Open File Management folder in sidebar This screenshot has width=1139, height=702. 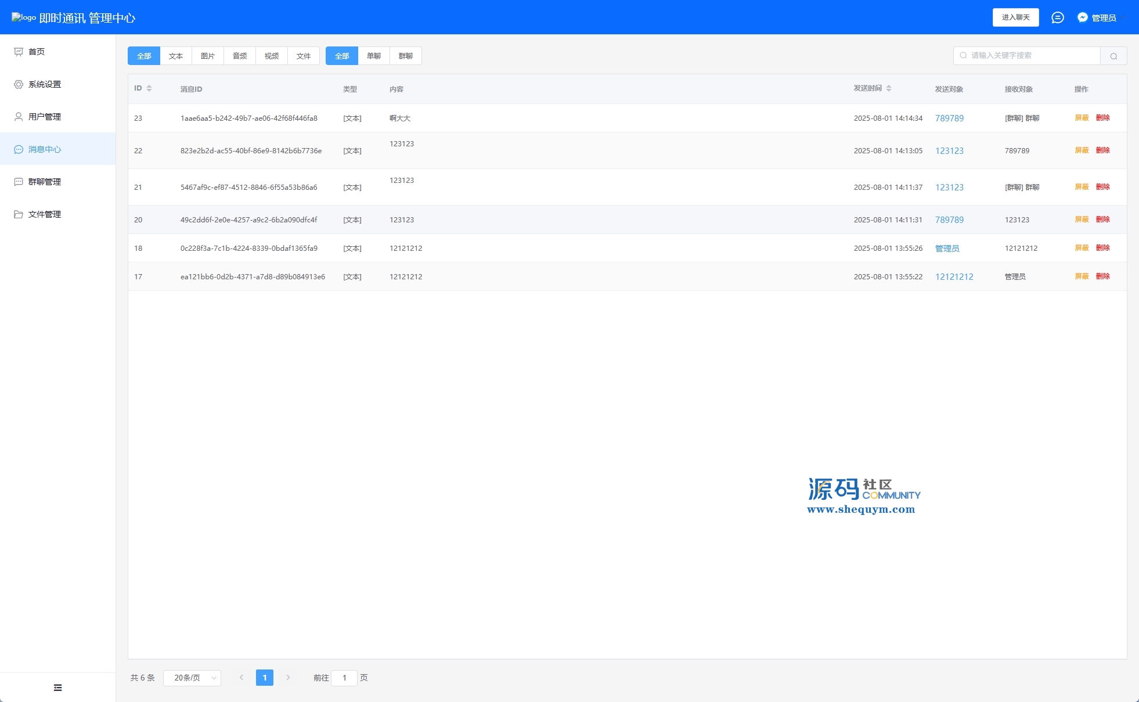click(19, 214)
